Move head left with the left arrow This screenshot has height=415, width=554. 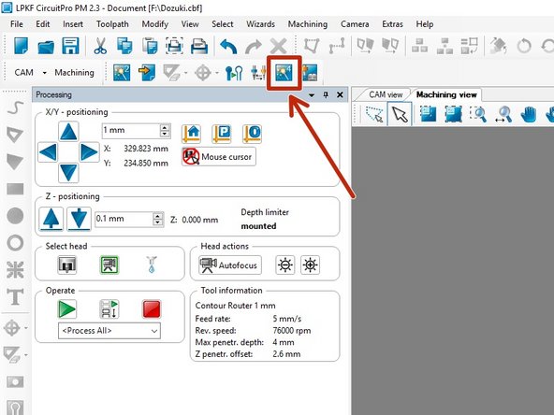point(48,152)
